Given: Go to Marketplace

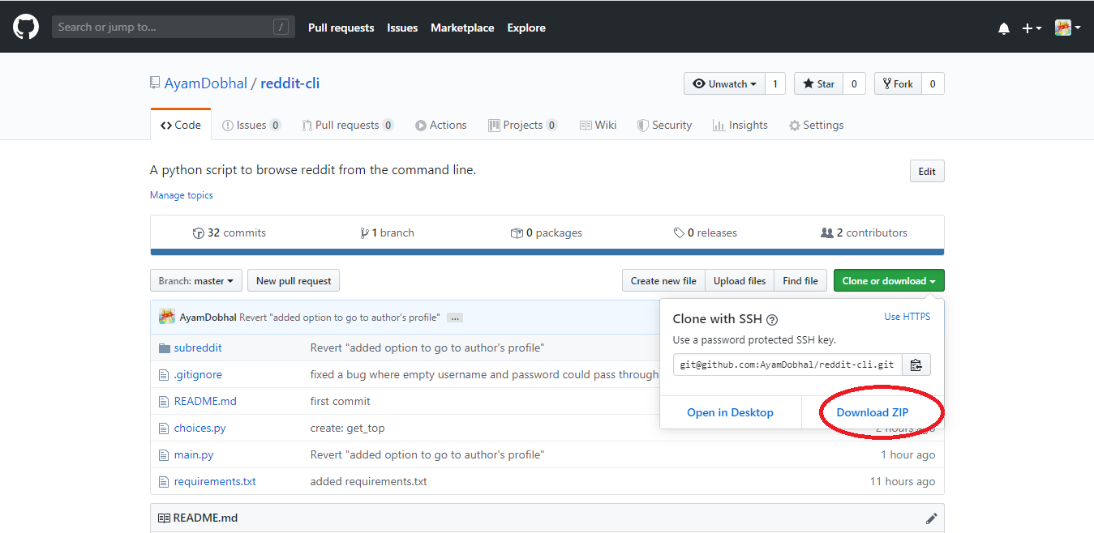Looking at the screenshot, I should [x=462, y=28].
